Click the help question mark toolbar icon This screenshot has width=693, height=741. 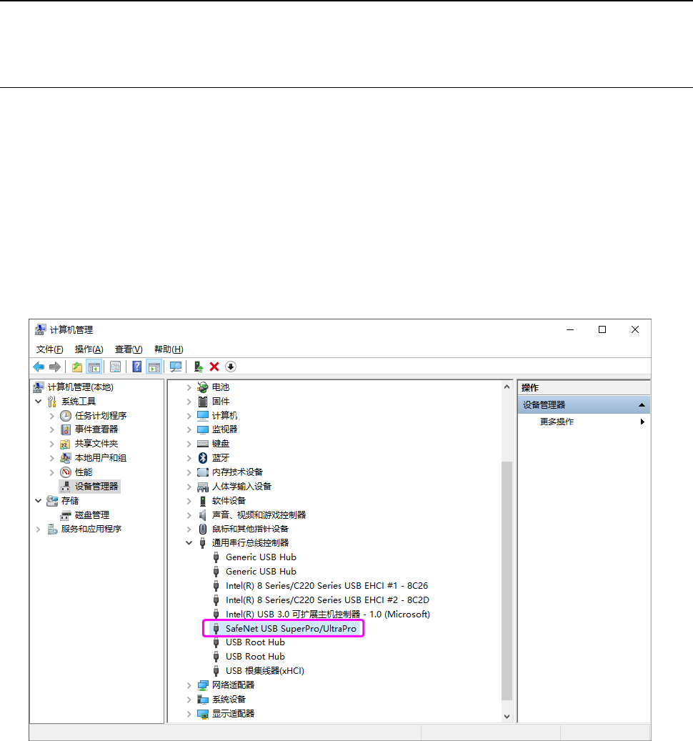(x=136, y=367)
